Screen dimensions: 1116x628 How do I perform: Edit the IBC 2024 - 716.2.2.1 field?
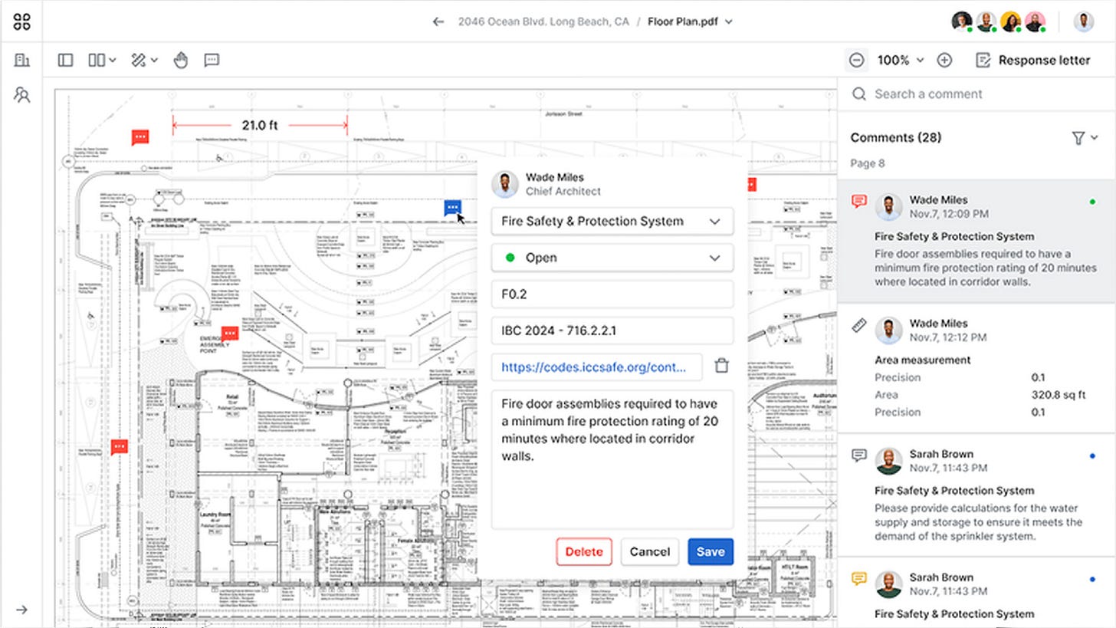pyautogui.click(x=612, y=330)
